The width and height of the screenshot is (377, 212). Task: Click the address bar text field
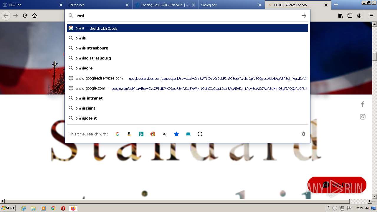point(187,16)
